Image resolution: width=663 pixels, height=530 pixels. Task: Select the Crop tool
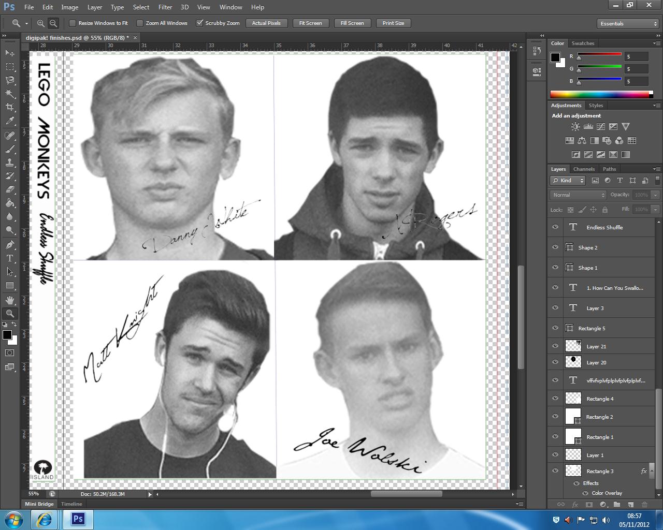[10, 107]
